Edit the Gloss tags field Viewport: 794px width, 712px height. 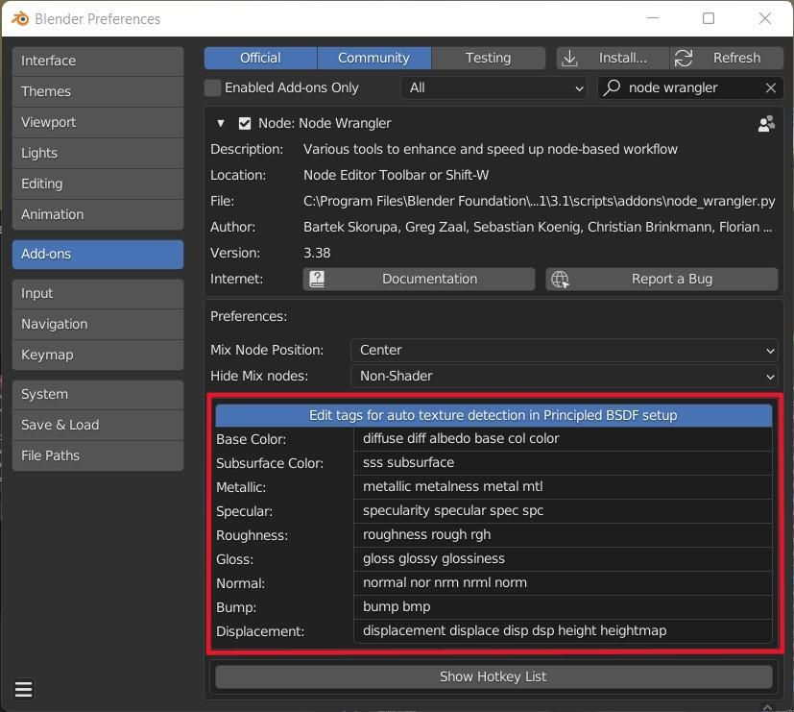click(563, 559)
